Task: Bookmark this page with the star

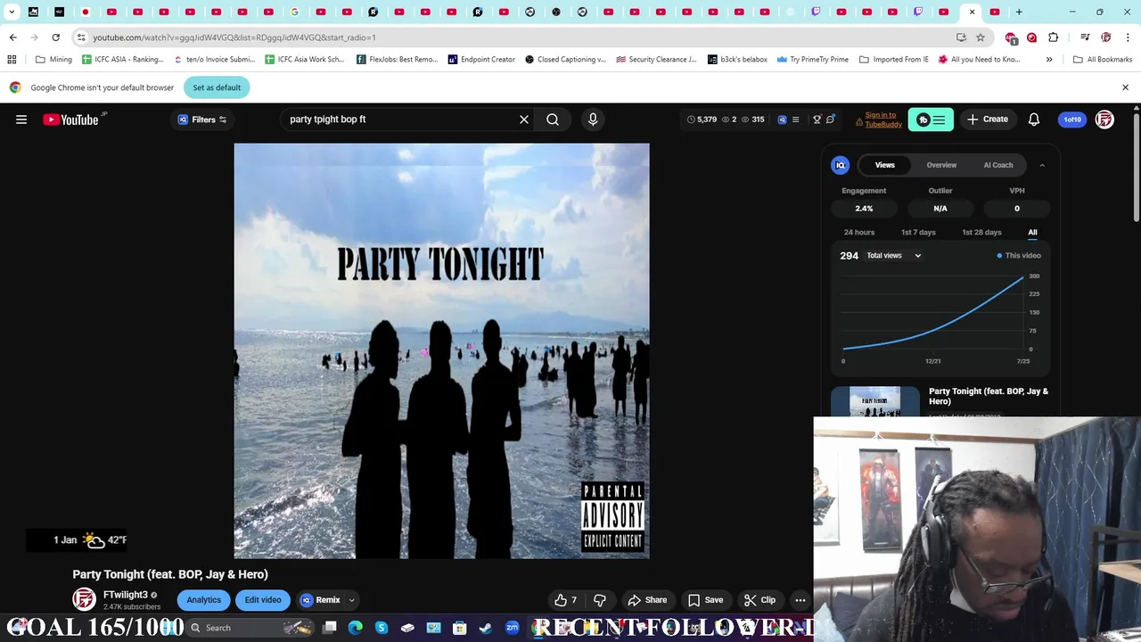Action: [x=981, y=37]
